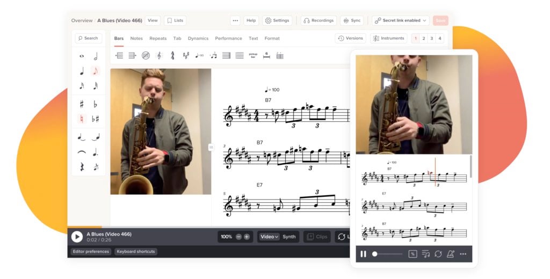This screenshot has width=550, height=279.
Task: Switch to the Dynamics tab
Action: tap(198, 38)
